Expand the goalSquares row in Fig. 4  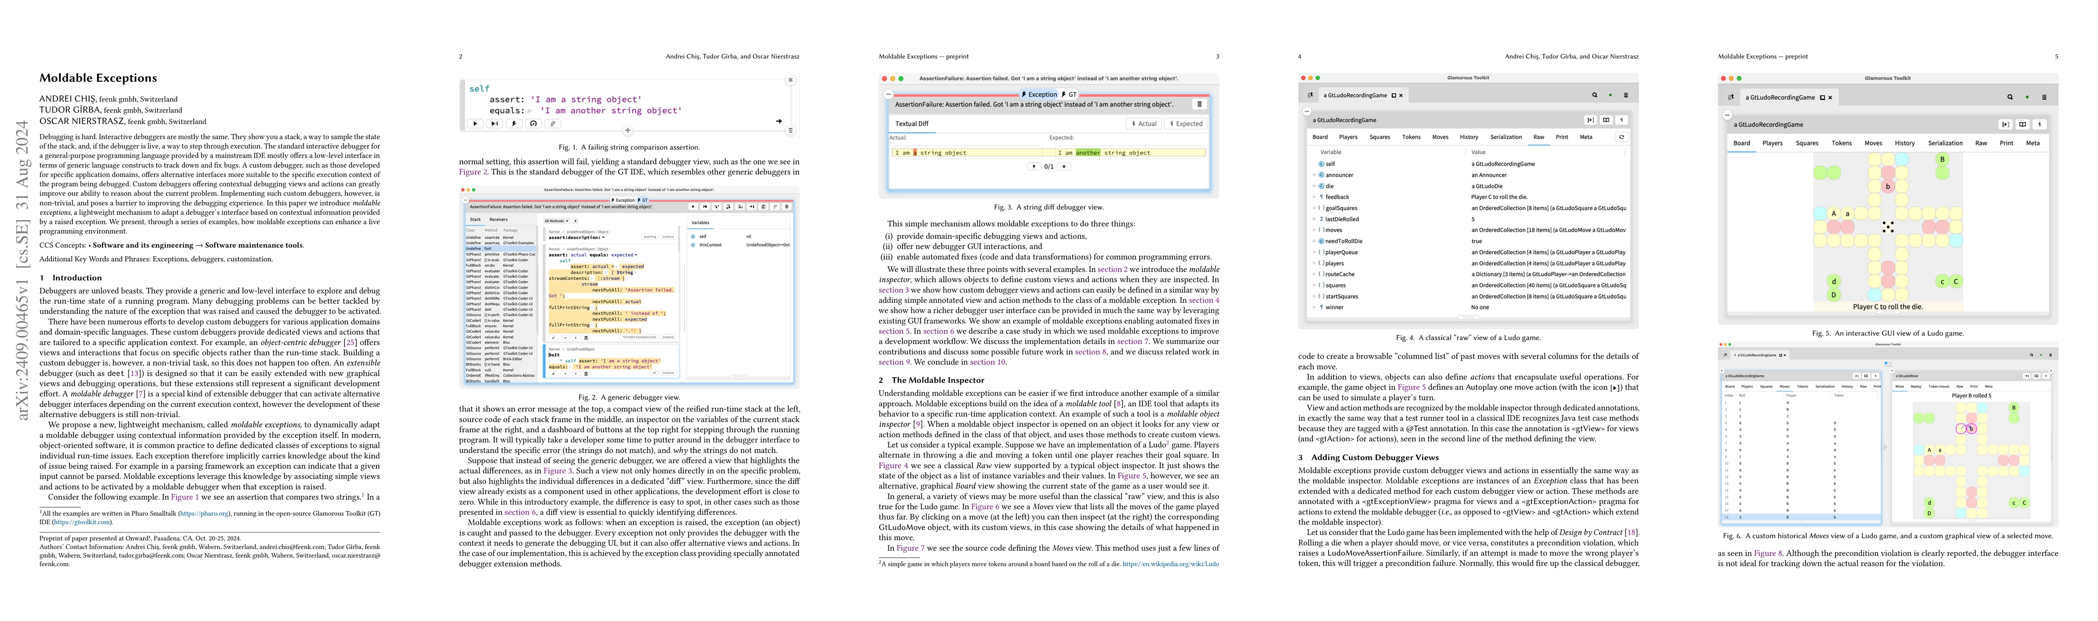pyautogui.click(x=1314, y=208)
